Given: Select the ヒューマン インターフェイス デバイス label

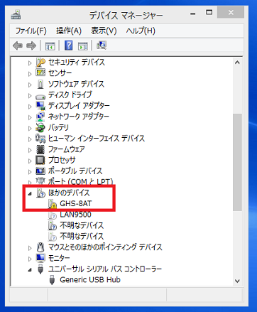Looking at the screenshot, I should (x=97, y=139).
